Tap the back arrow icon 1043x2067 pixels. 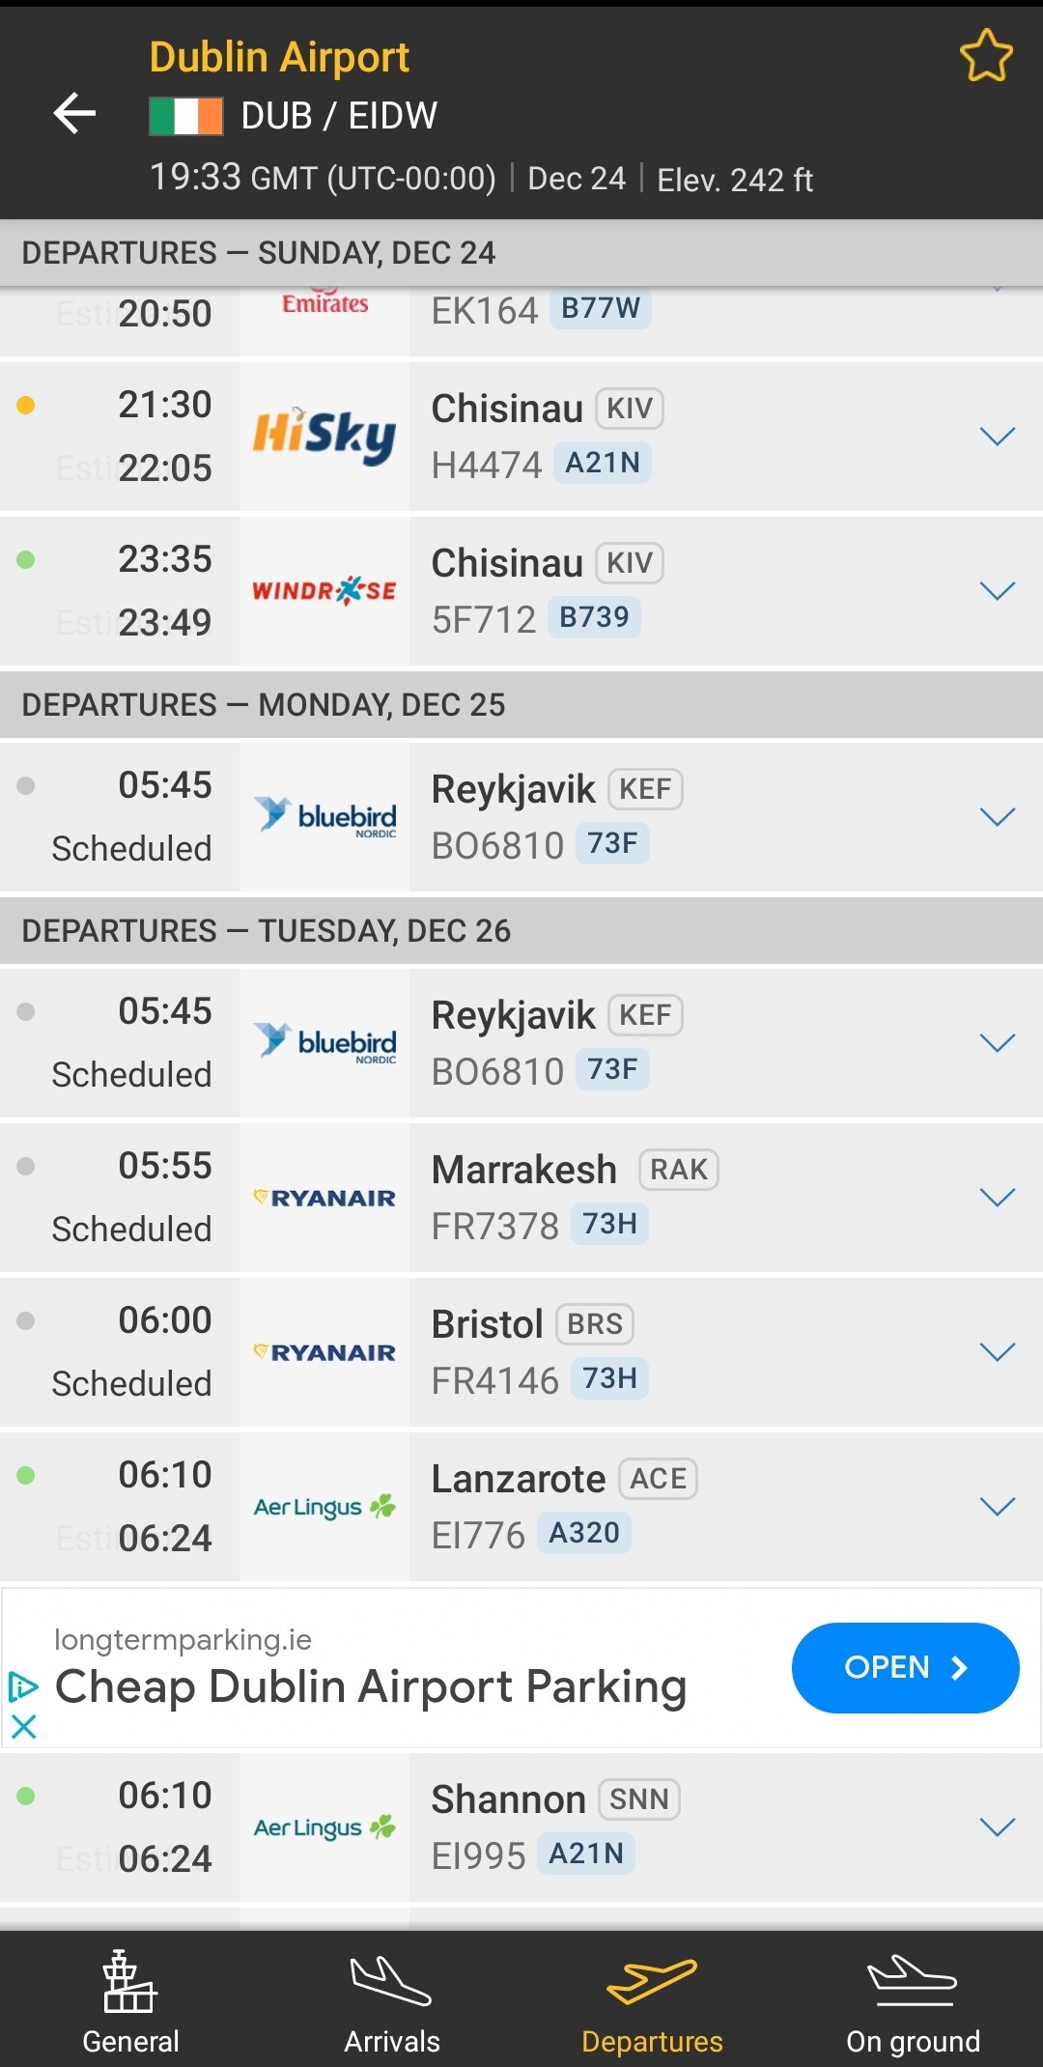coord(74,113)
